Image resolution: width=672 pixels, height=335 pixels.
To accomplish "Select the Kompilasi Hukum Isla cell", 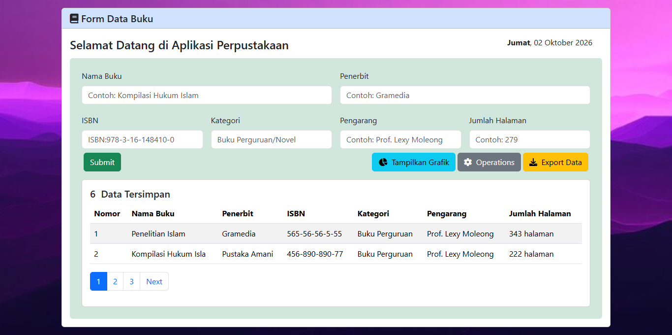I will 169,254.
